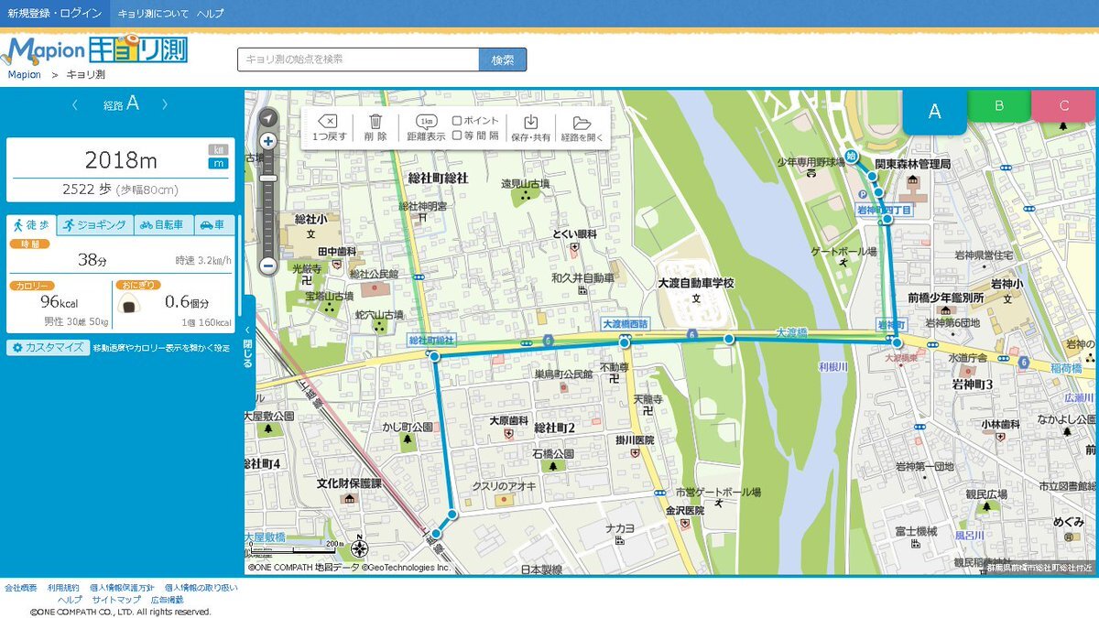
Task: Switch to route tab C
Action: 1064,105
